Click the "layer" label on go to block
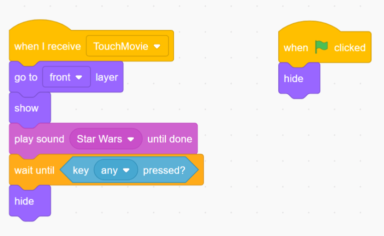Viewport: 384px width, 236px height. coord(107,77)
